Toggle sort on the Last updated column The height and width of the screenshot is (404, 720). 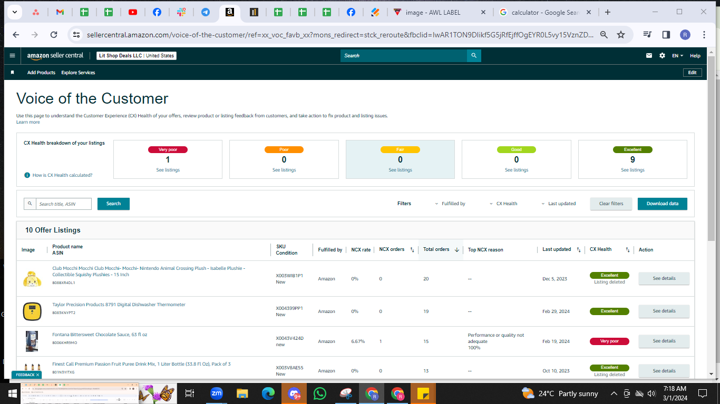point(578,250)
